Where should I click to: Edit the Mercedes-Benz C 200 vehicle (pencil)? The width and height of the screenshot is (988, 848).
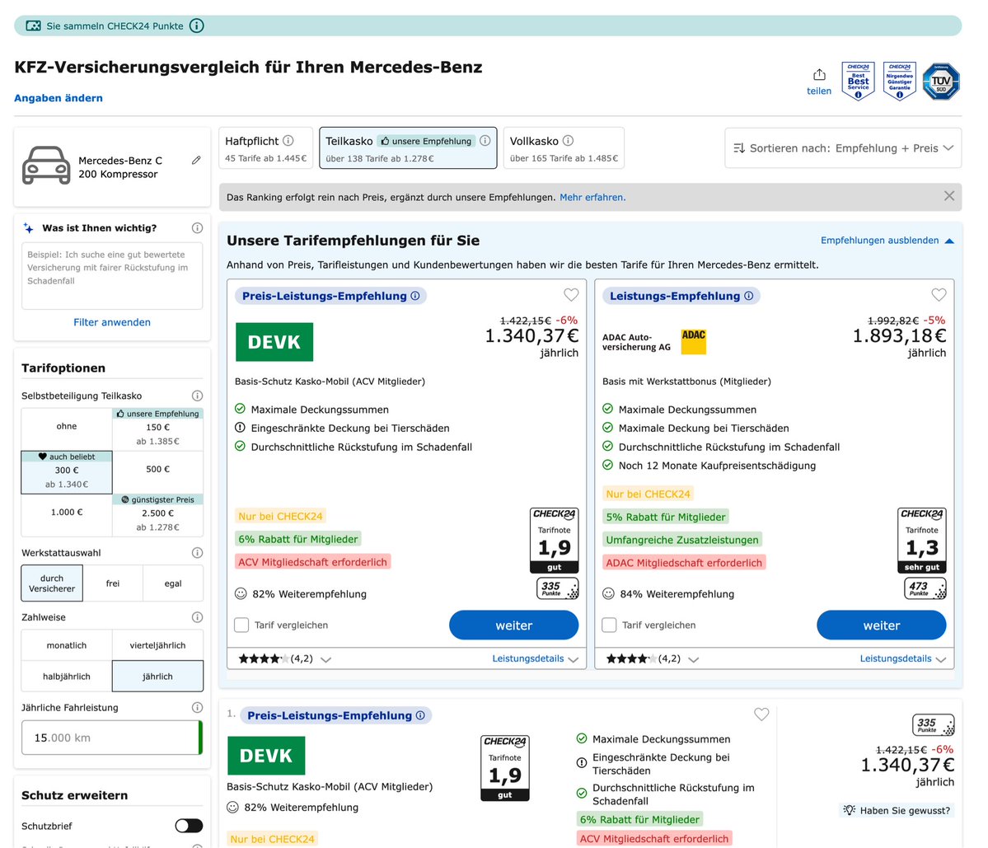pyautogui.click(x=197, y=161)
